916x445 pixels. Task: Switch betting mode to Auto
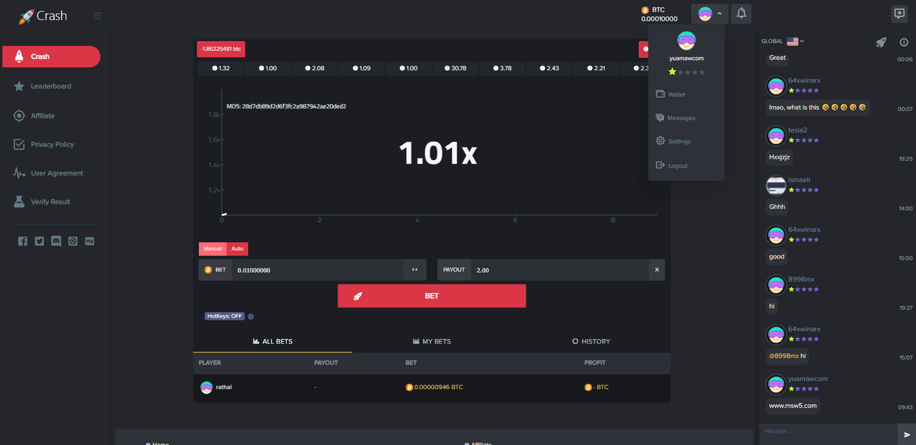tap(237, 249)
